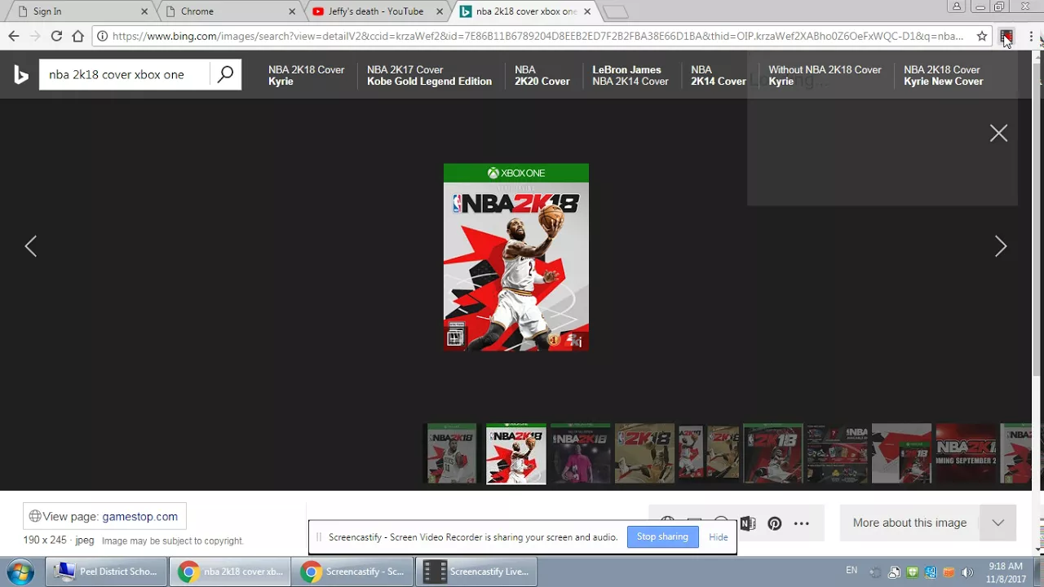Switch to Screencastify Chrome taskbar window
The height and width of the screenshot is (587, 1044).
(353, 572)
